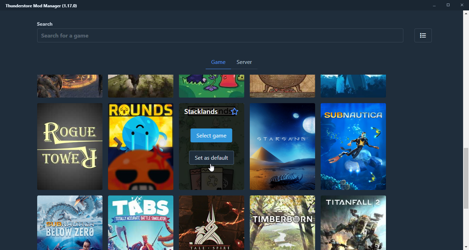Set Stacklands as the default game

(x=211, y=158)
